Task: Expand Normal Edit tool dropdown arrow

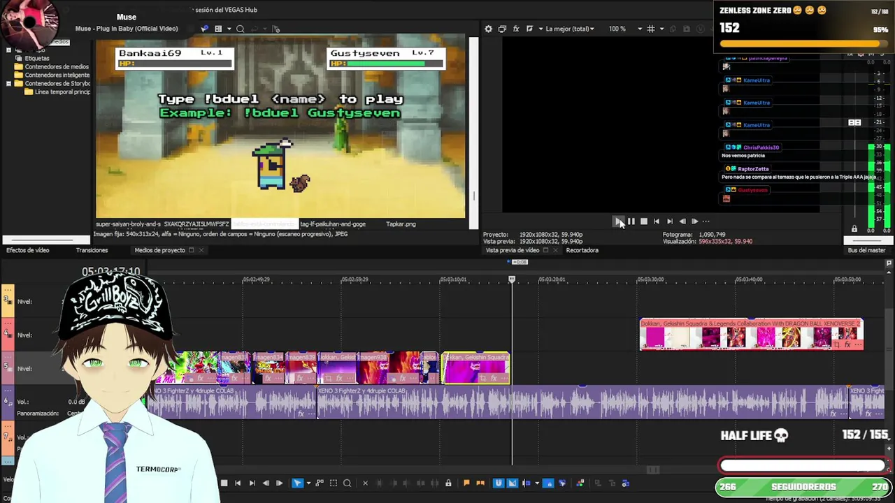Action: [308, 483]
